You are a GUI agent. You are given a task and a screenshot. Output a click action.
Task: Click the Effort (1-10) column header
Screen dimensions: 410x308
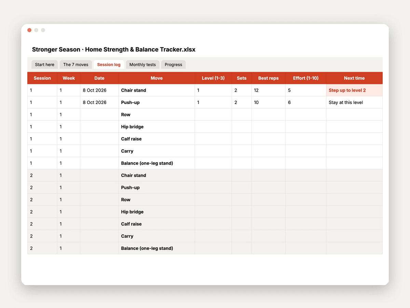point(306,78)
